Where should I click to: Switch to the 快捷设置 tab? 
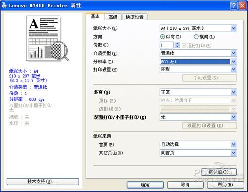click(134, 17)
